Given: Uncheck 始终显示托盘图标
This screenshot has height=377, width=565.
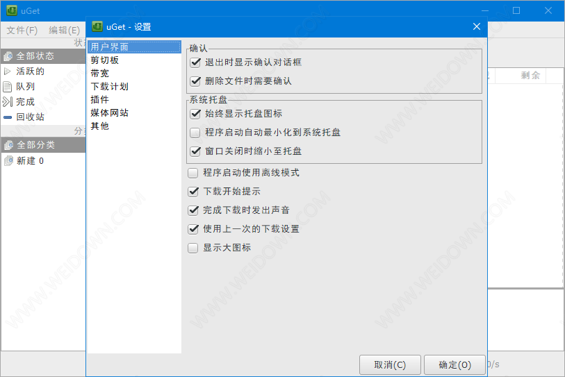Looking at the screenshot, I should [195, 114].
